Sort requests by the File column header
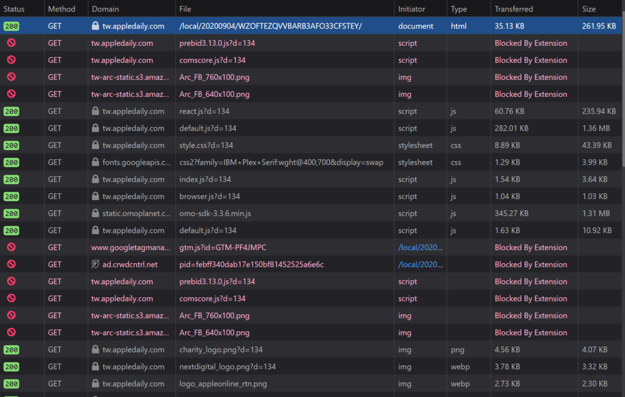Viewport: 625px width, 397px height. (284, 9)
